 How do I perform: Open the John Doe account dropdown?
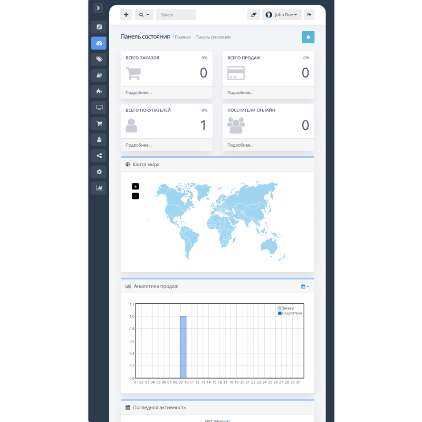(282, 14)
